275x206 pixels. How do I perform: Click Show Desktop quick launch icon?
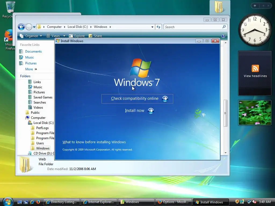19,202
